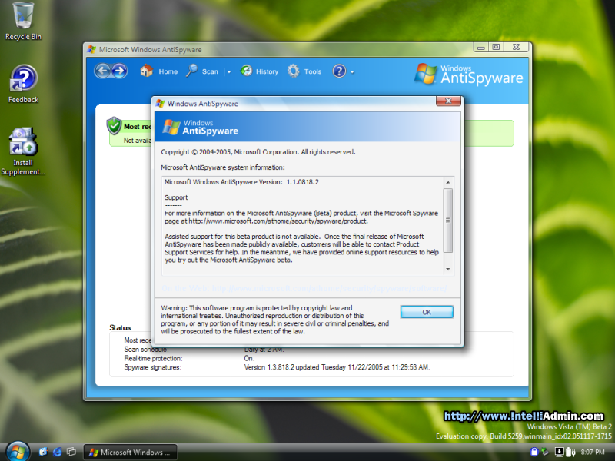615x461 pixels.
Task: Expand the Help dropdown arrow
Action: pos(352,71)
